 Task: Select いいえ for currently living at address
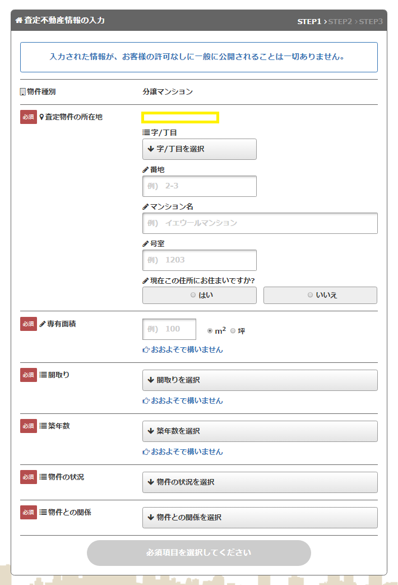tap(320, 295)
